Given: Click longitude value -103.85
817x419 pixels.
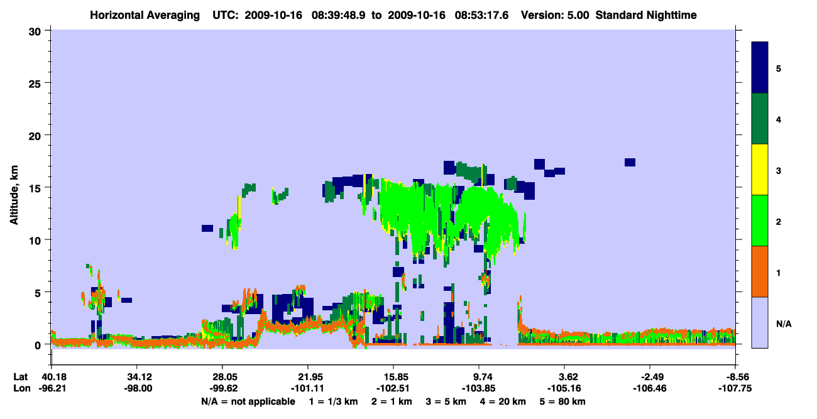Looking at the screenshot, I should [479, 389].
